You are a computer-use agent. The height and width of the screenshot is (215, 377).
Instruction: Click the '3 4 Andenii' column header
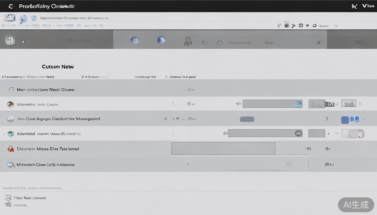(95, 77)
